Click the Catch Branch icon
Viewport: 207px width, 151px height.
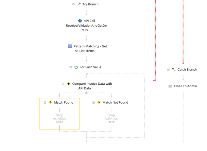[174, 69]
